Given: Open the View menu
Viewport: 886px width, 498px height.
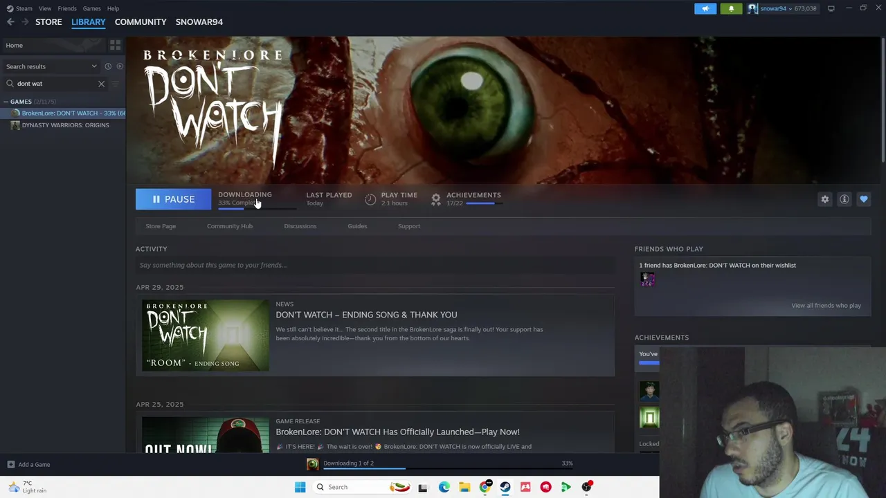Looking at the screenshot, I should click(x=45, y=8).
